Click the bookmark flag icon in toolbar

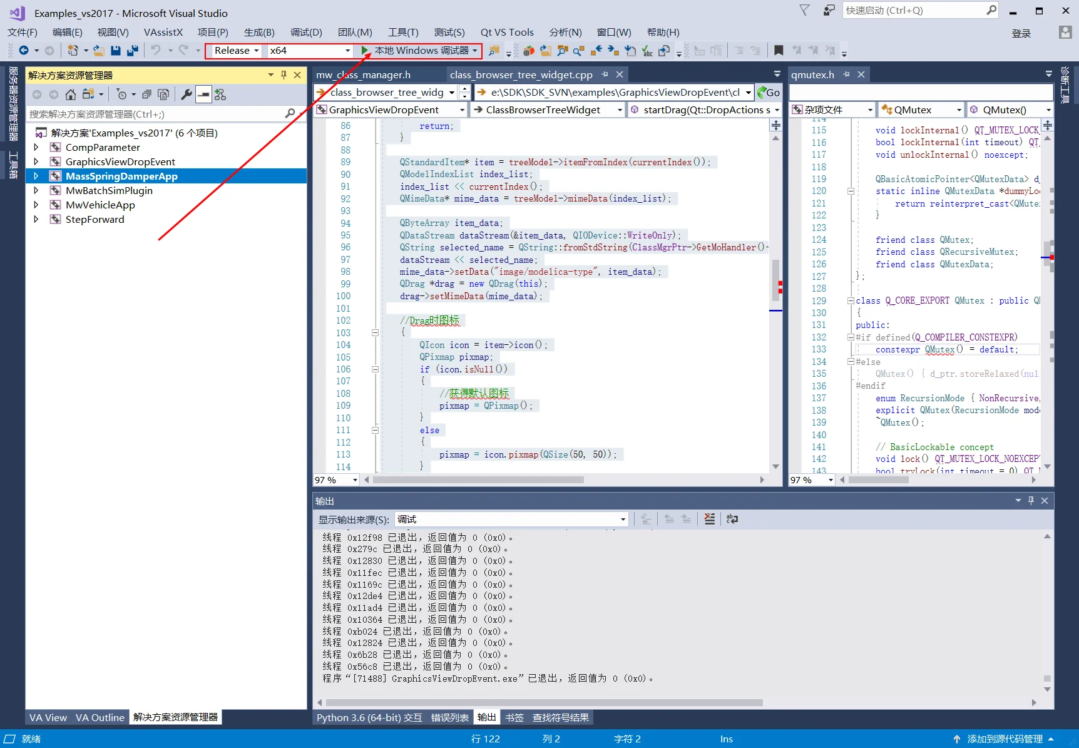pos(779,51)
